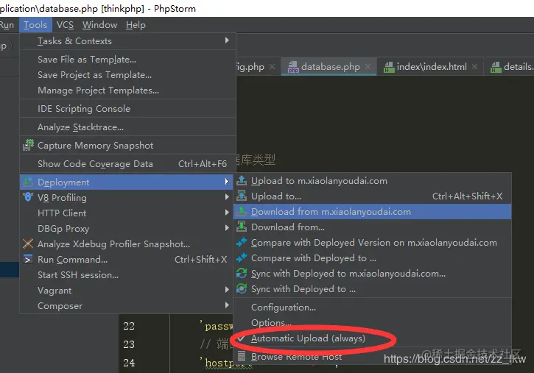Image resolution: width=534 pixels, height=373 pixels.
Task: Expand the V8 Profiling submenu arrow
Action: (227, 196)
